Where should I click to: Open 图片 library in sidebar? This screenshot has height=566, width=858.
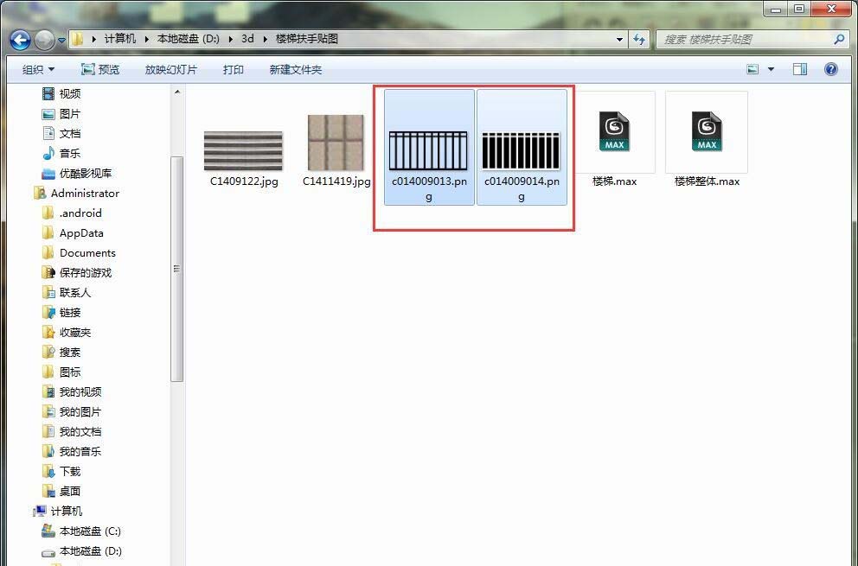[x=61, y=114]
